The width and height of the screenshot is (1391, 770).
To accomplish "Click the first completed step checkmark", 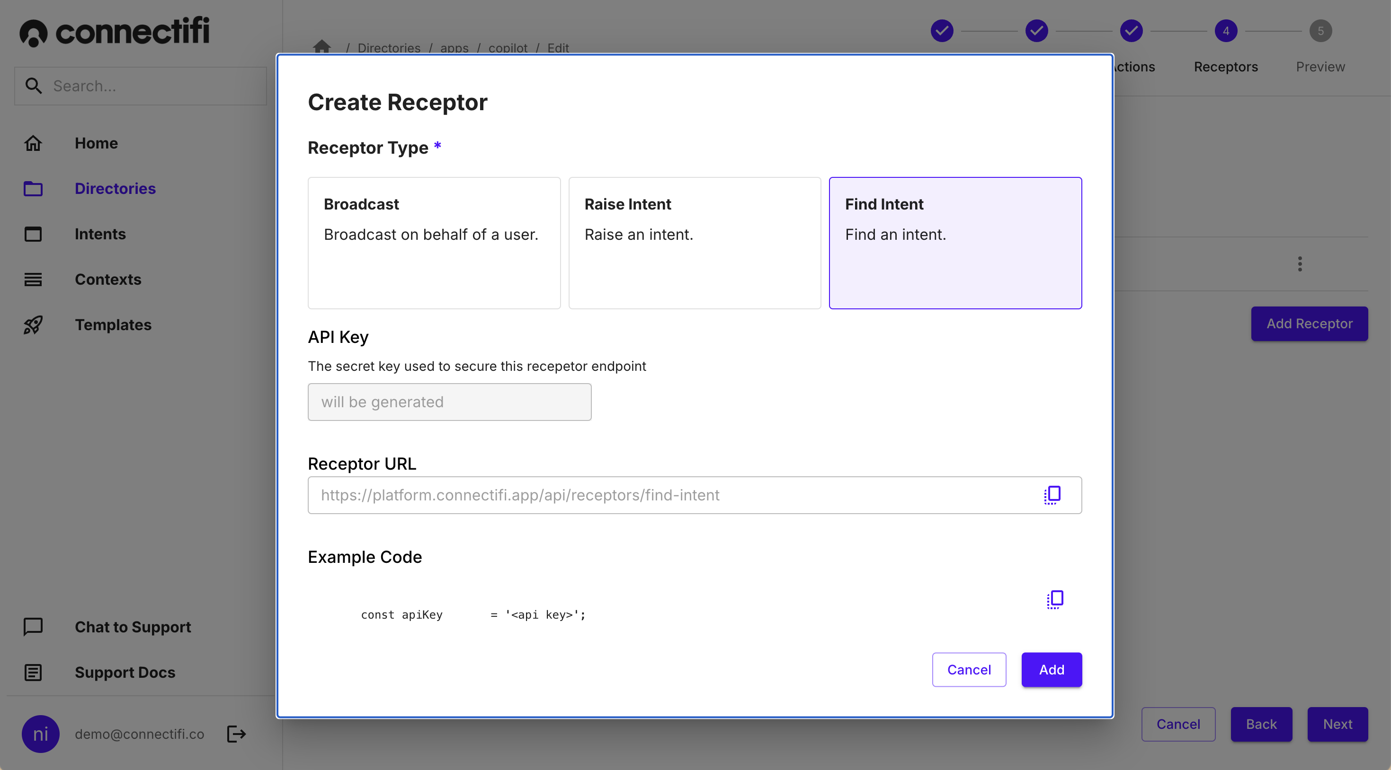I will (x=942, y=31).
